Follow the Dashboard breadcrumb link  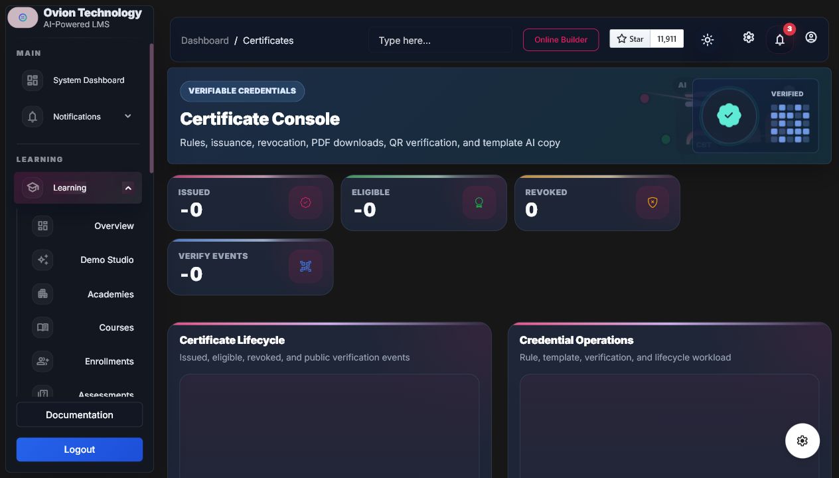click(205, 40)
